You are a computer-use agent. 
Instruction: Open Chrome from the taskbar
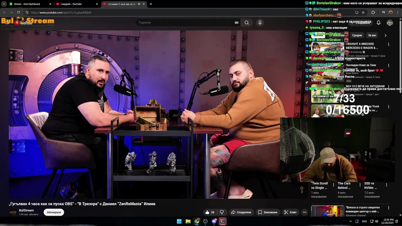(197, 221)
